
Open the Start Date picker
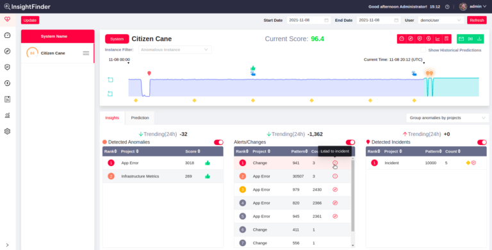pos(309,20)
